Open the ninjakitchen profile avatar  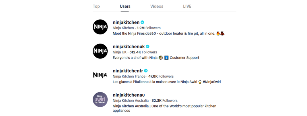click(x=100, y=27)
